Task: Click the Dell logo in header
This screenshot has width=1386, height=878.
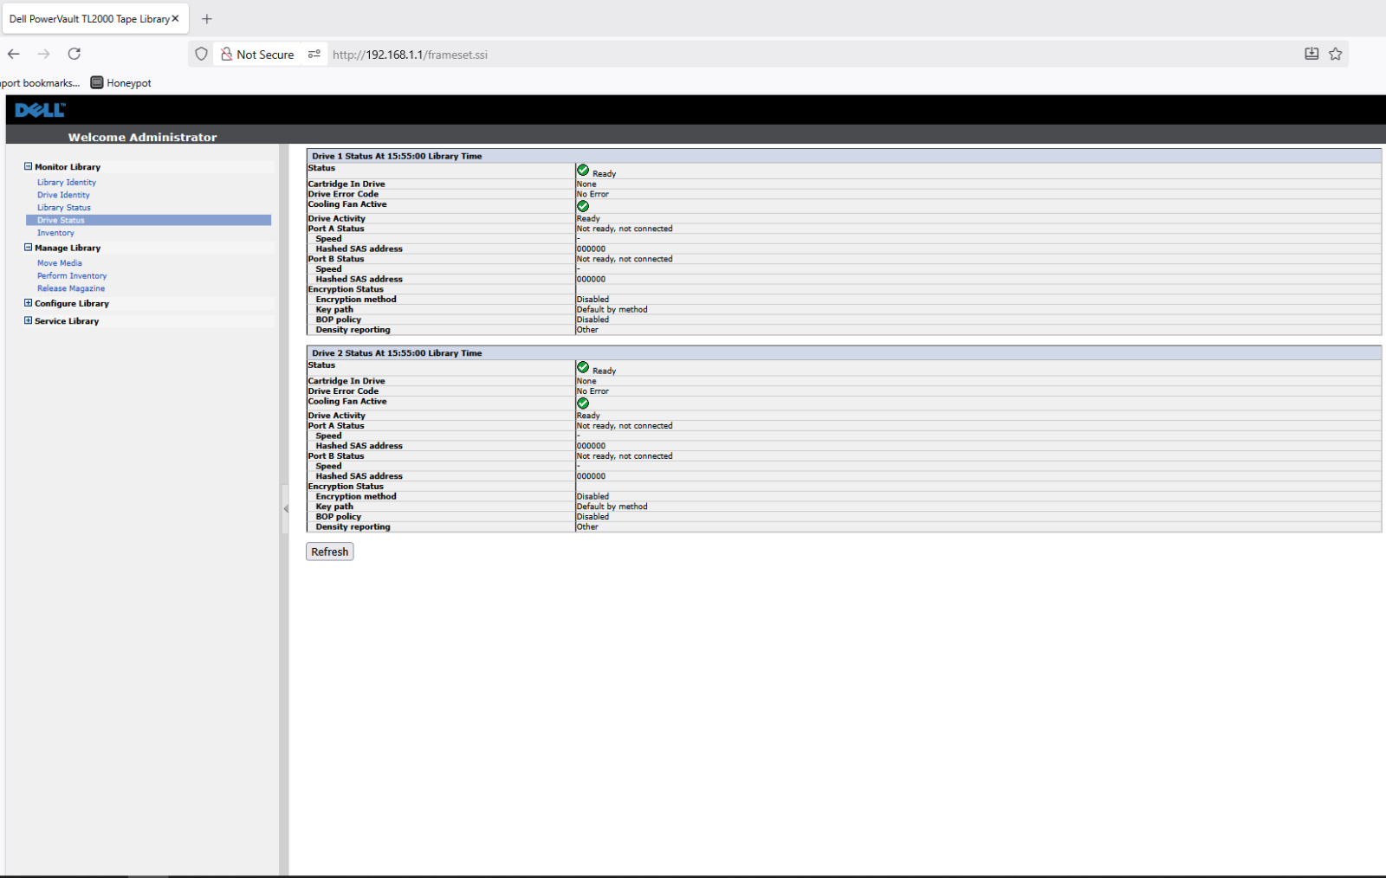Action: pos(40,110)
